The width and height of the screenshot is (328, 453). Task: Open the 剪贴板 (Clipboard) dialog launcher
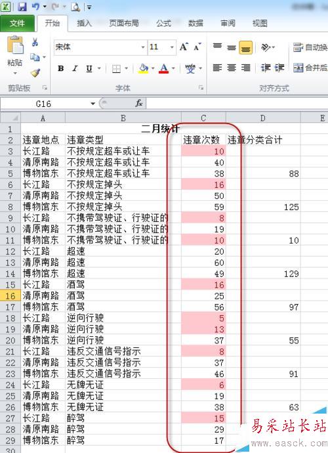[x=45, y=87]
